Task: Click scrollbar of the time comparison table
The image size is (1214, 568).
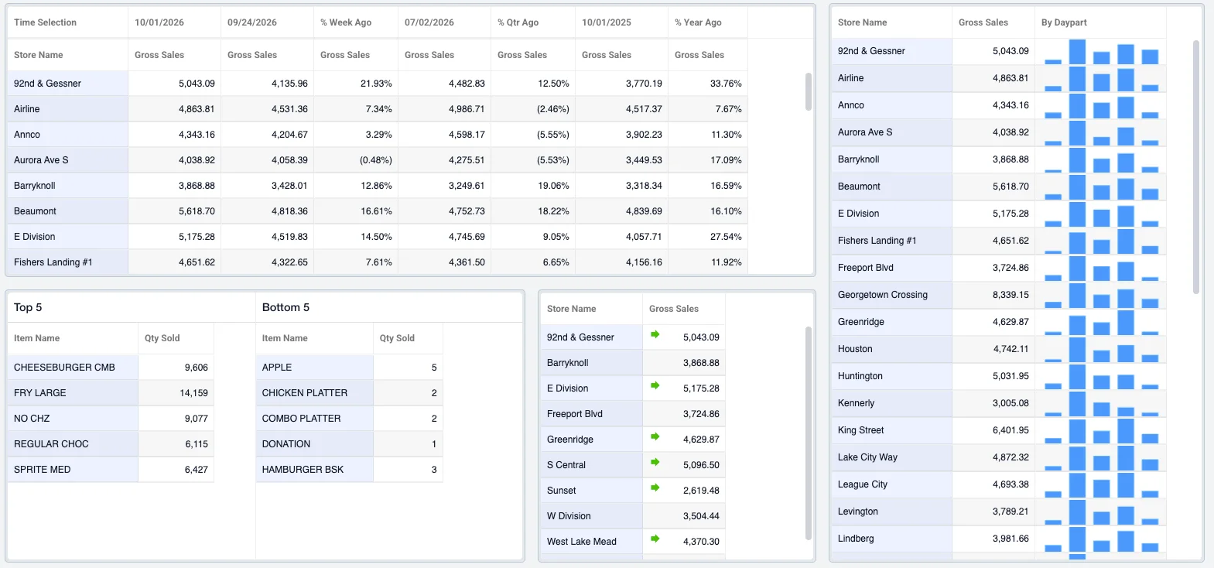Action: (809, 92)
